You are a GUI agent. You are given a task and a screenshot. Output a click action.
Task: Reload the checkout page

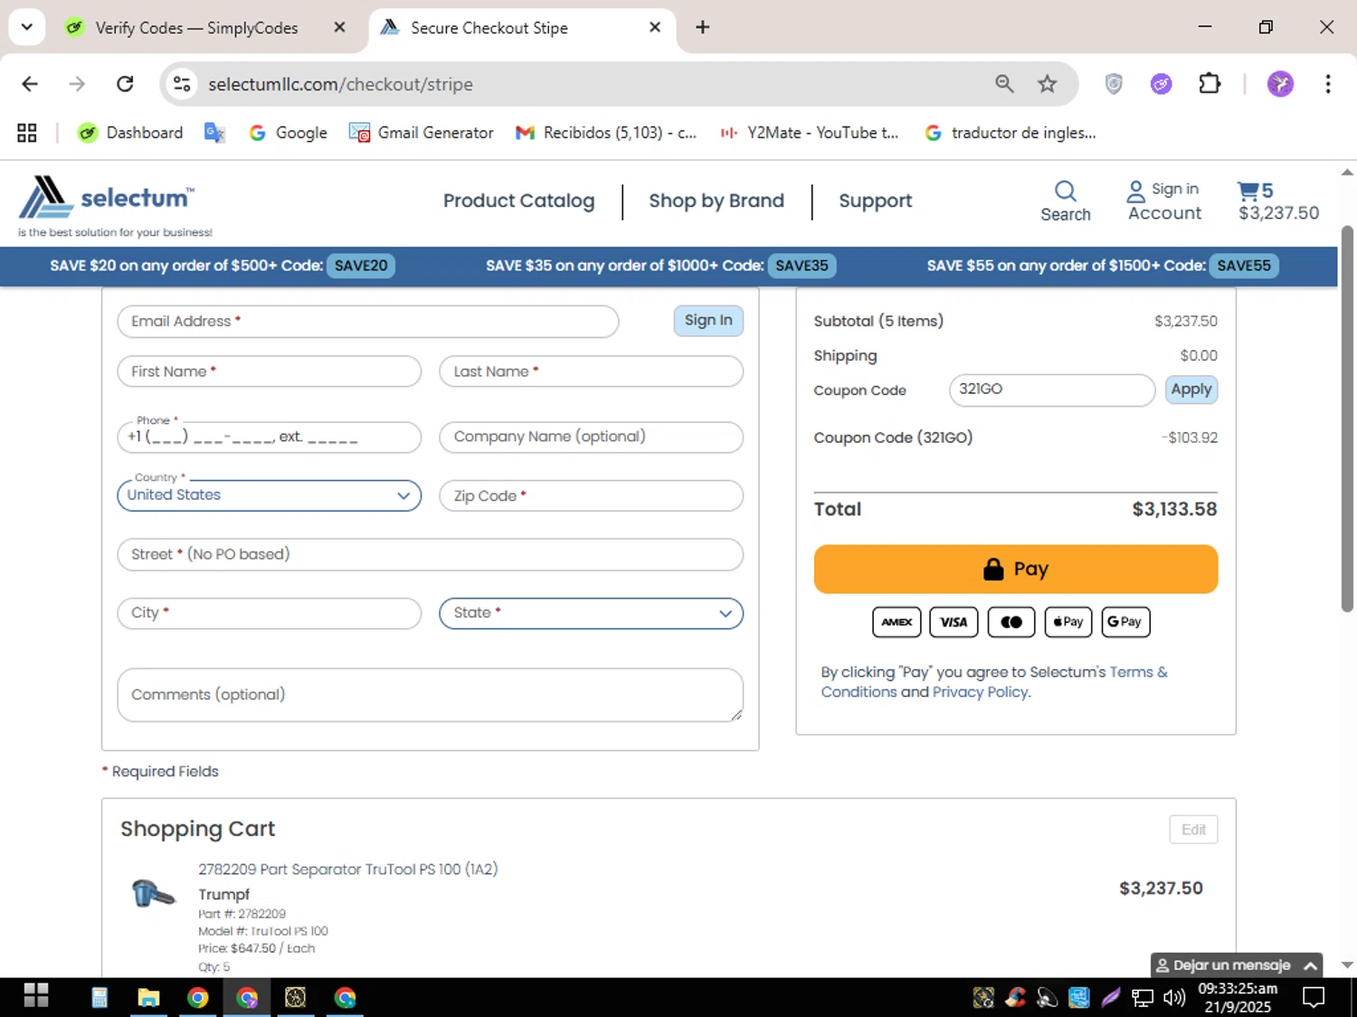coord(125,84)
